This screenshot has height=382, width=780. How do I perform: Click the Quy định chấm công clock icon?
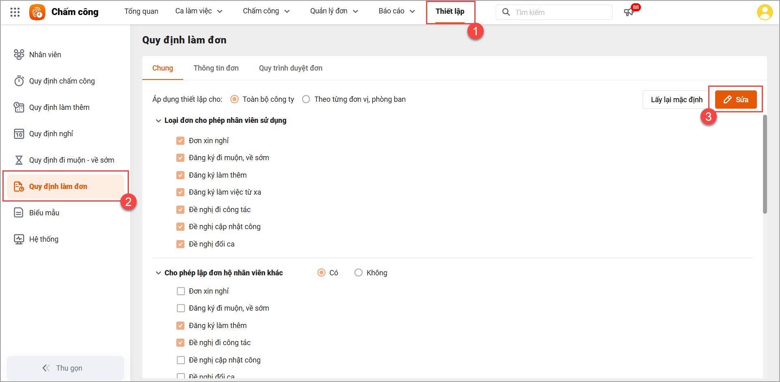coord(19,81)
